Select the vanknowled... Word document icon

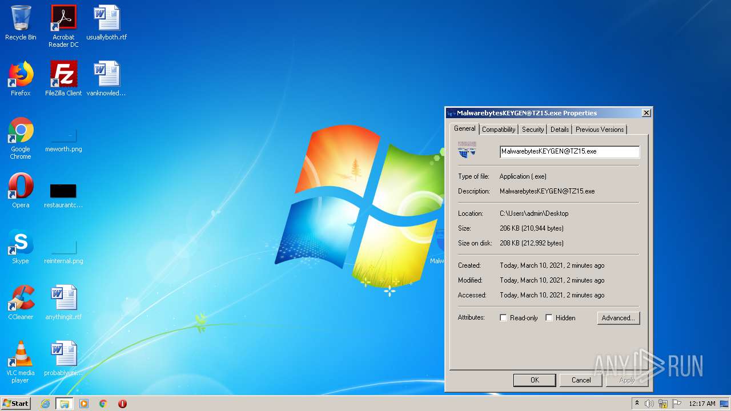(x=107, y=79)
